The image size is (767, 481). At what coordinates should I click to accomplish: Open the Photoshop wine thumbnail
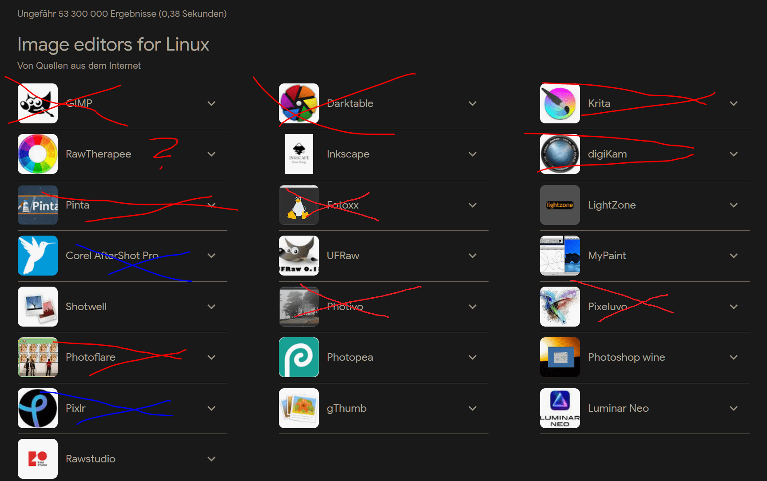560,357
